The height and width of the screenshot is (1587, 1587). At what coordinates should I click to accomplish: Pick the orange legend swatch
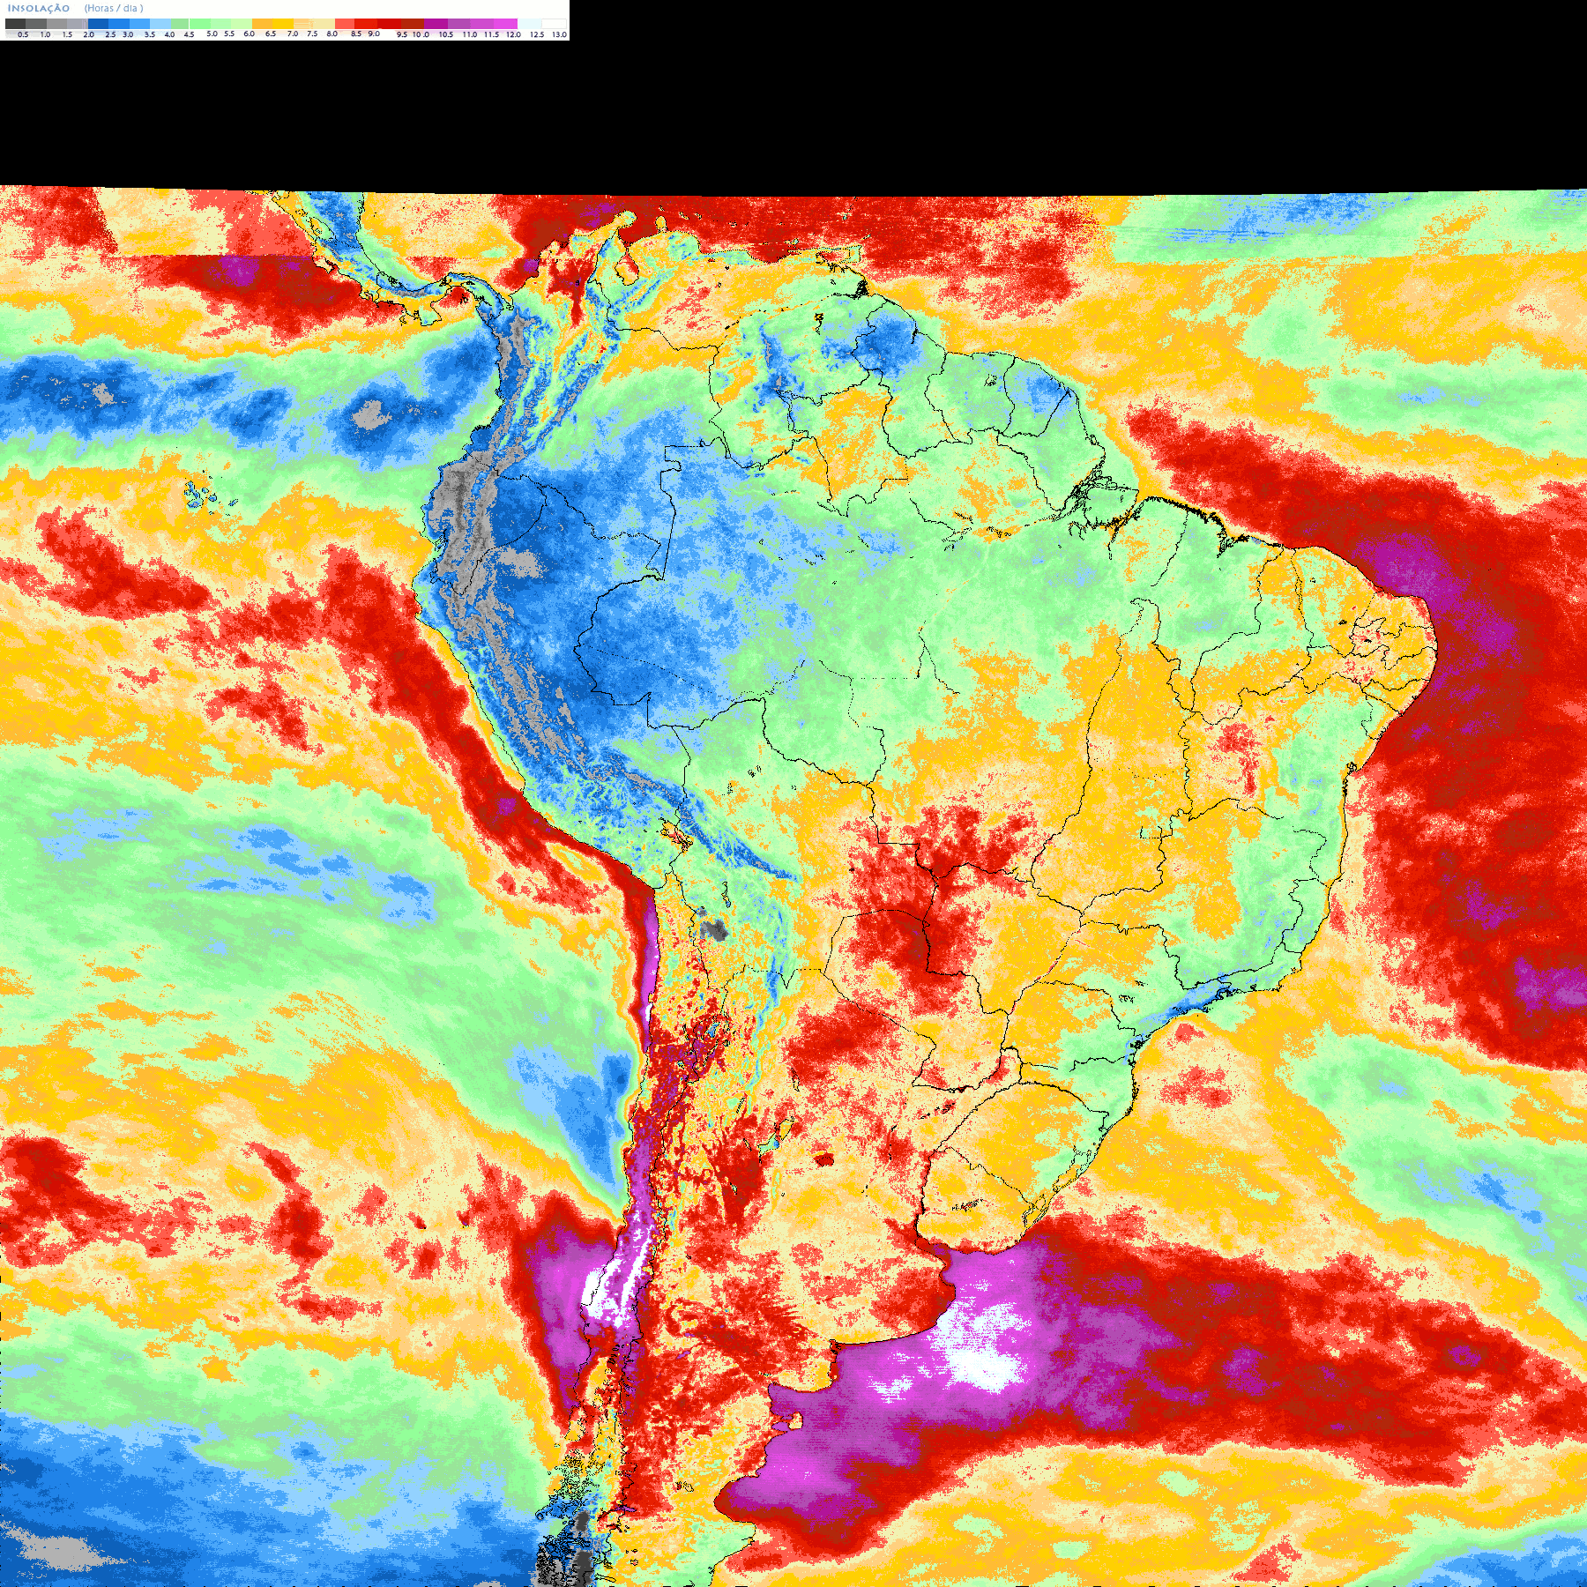pos(262,24)
